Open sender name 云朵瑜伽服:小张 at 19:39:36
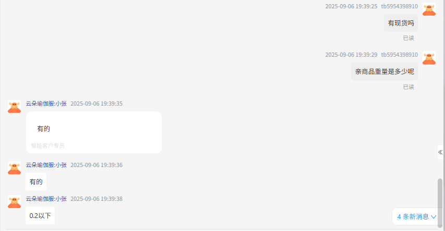 [46, 165]
